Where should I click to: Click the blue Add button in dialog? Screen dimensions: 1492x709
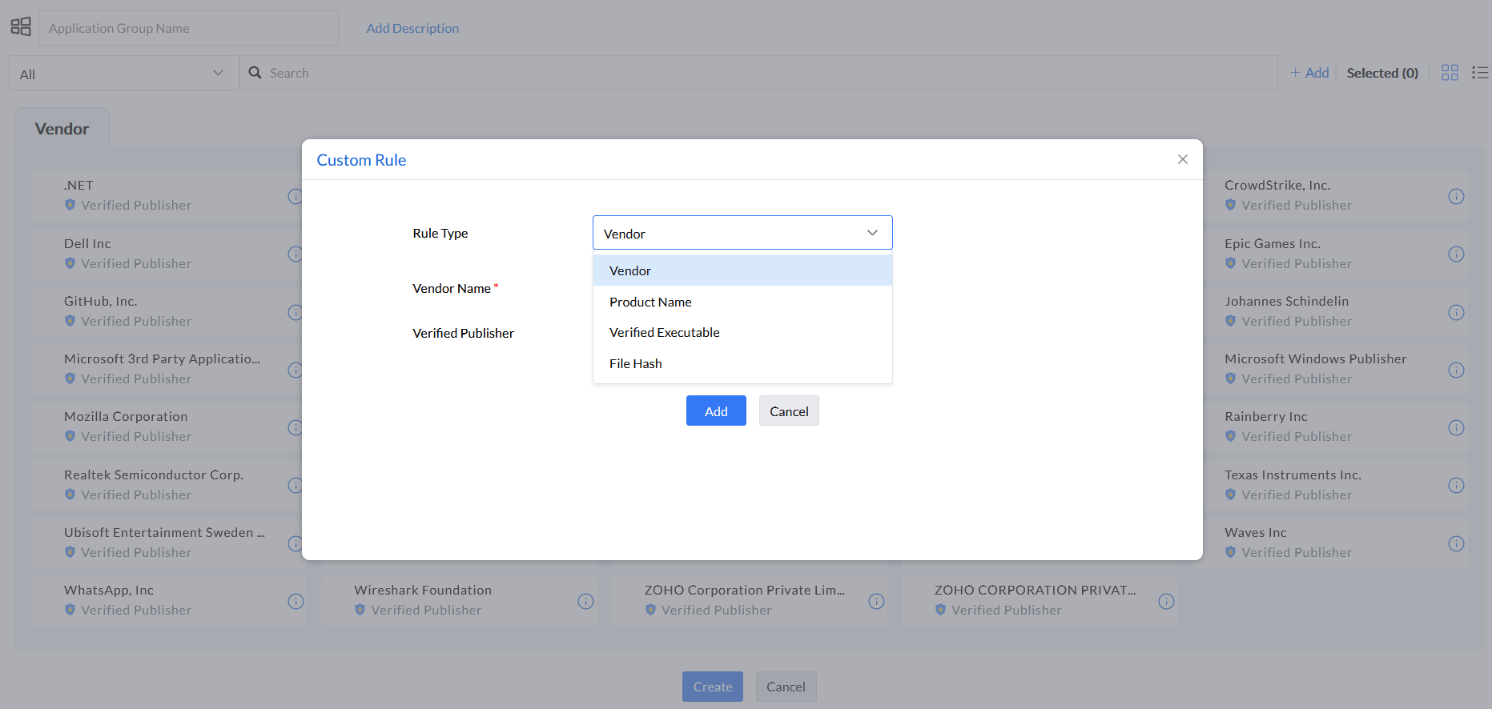[x=715, y=411]
